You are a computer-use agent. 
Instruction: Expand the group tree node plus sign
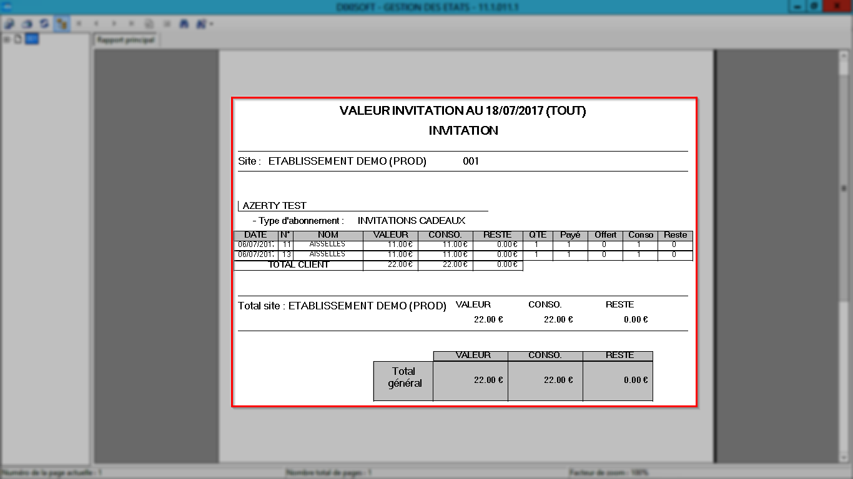click(7, 39)
